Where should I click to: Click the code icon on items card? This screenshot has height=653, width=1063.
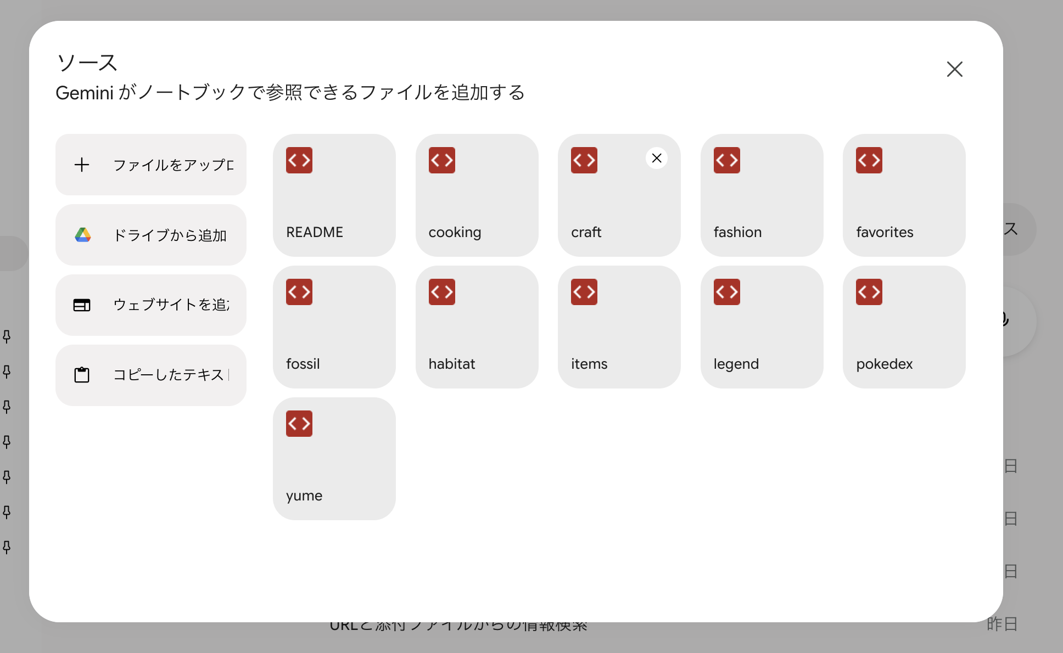click(x=584, y=292)
